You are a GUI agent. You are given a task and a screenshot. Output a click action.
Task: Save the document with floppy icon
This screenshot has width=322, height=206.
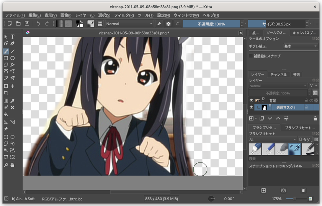pos(27,24)
